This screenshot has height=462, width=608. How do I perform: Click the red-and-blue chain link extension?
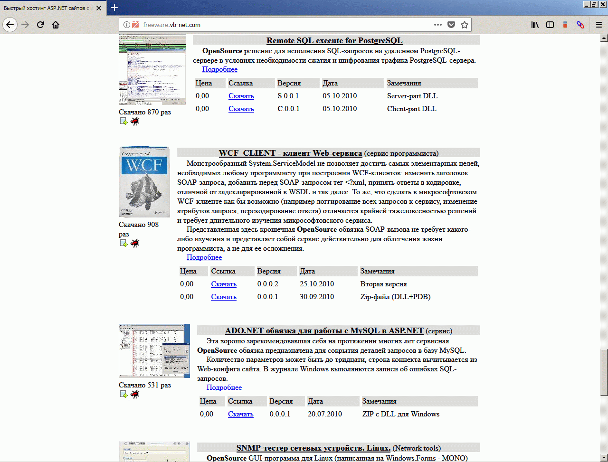coord(580,25)
